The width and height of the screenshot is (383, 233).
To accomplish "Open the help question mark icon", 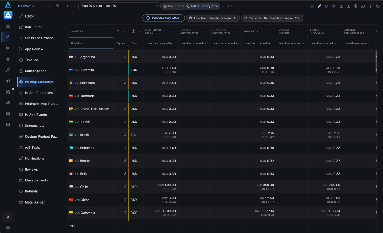I will coord(378,6).
